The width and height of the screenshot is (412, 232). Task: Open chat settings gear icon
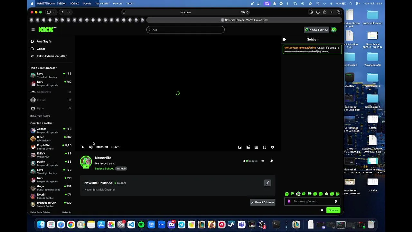[x=322, y=210]
